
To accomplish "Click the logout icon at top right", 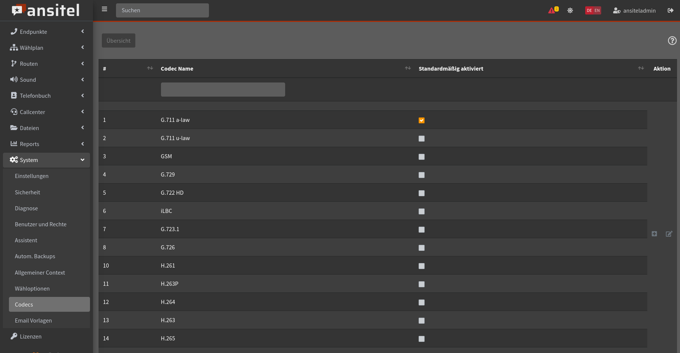I will [670, 10].
